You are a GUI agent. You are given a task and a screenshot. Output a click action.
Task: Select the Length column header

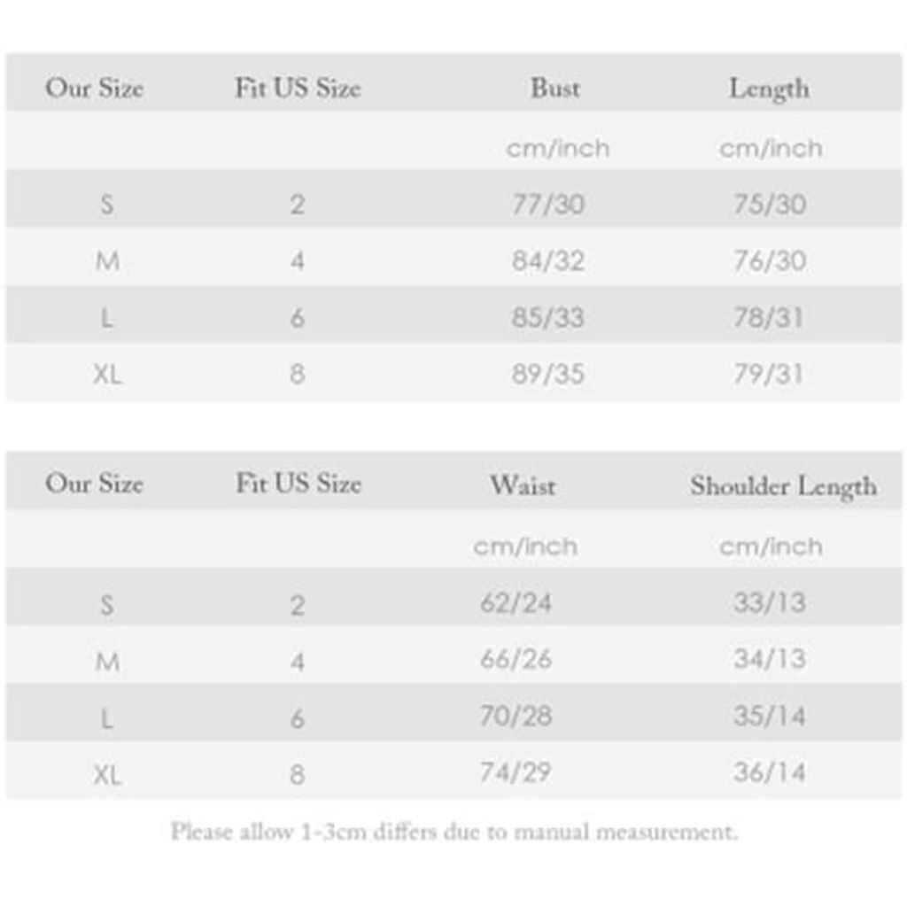[769, 89]
